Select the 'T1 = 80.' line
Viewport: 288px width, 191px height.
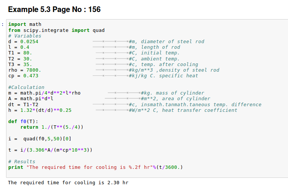[20, 53]
